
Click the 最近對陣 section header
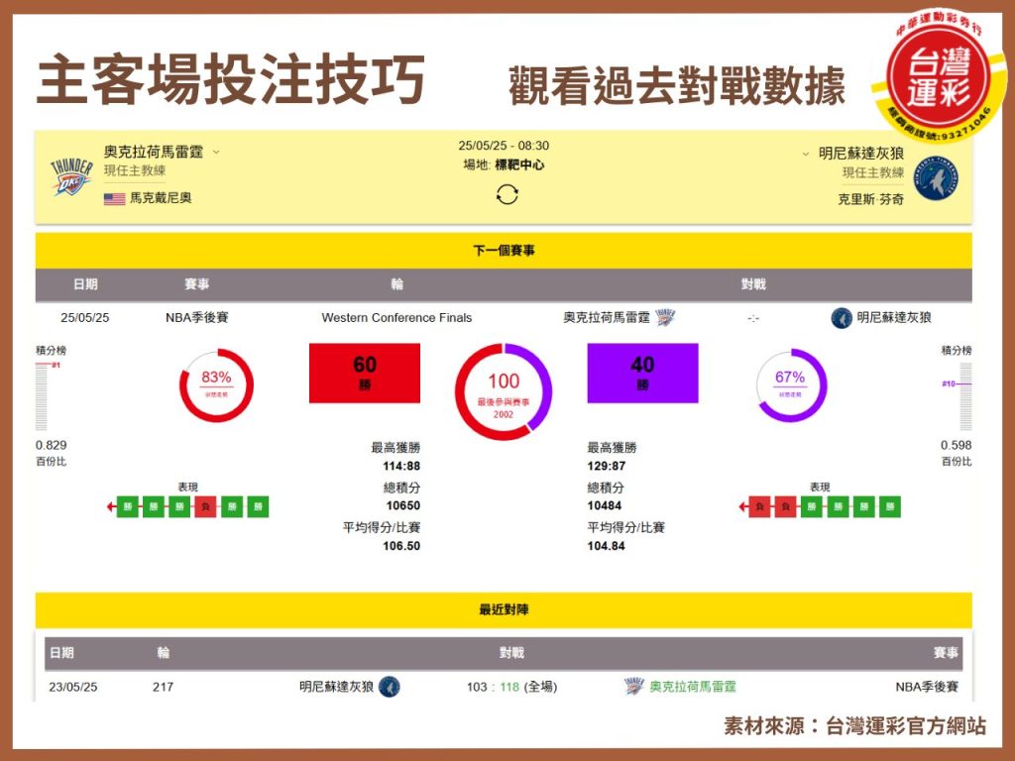click(504, 609)
